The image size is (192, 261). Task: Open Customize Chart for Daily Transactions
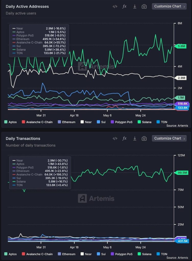(169, 138)
